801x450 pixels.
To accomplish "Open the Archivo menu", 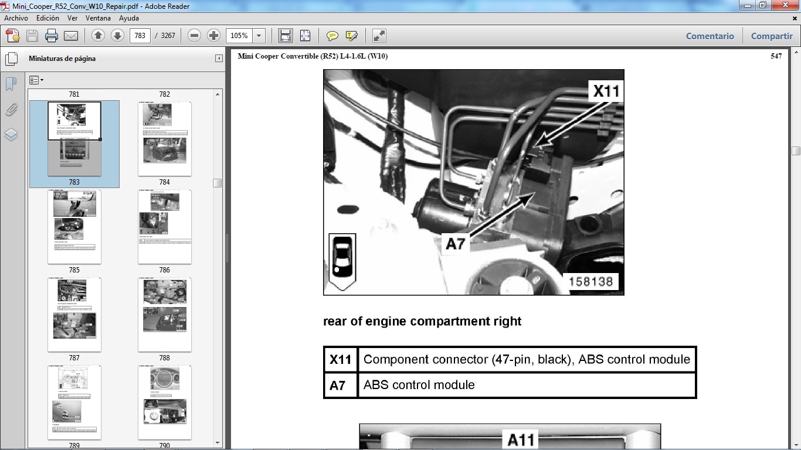I will point(16,18).
